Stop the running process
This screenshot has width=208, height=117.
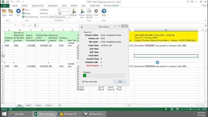pyautogui.click(x=120, y=82)
